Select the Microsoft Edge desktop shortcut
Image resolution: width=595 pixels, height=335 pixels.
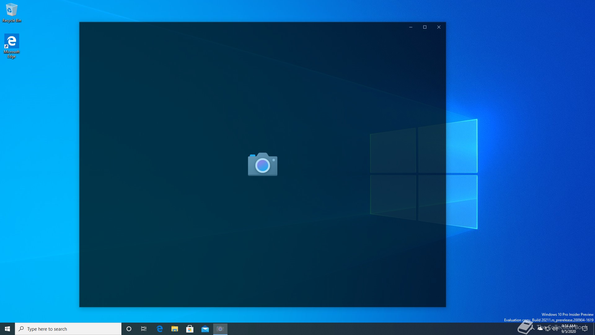[12, 46]
